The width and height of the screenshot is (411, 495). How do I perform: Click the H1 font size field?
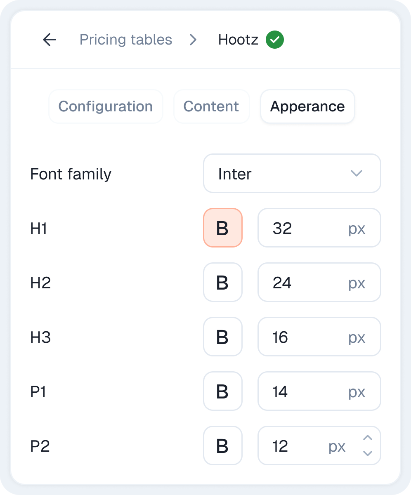coord(305,228)
